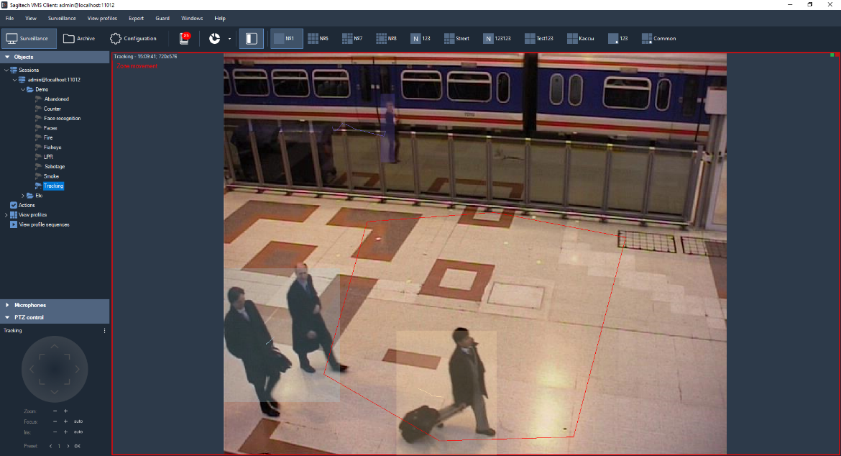The image size is (841, 456).
Task: Expand the Etc folder in tree
Action: 22,196
